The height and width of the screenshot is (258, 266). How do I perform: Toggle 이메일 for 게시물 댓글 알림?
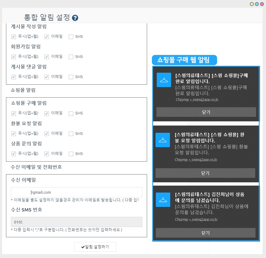click(x=47, y=77)
